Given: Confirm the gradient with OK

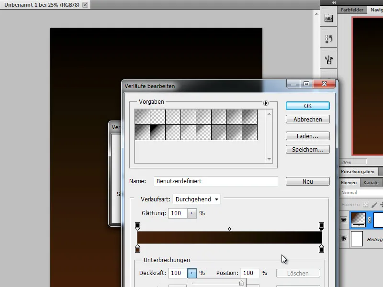Looking at the screenshot, I should pyautogui.click(x=308, y=106).
